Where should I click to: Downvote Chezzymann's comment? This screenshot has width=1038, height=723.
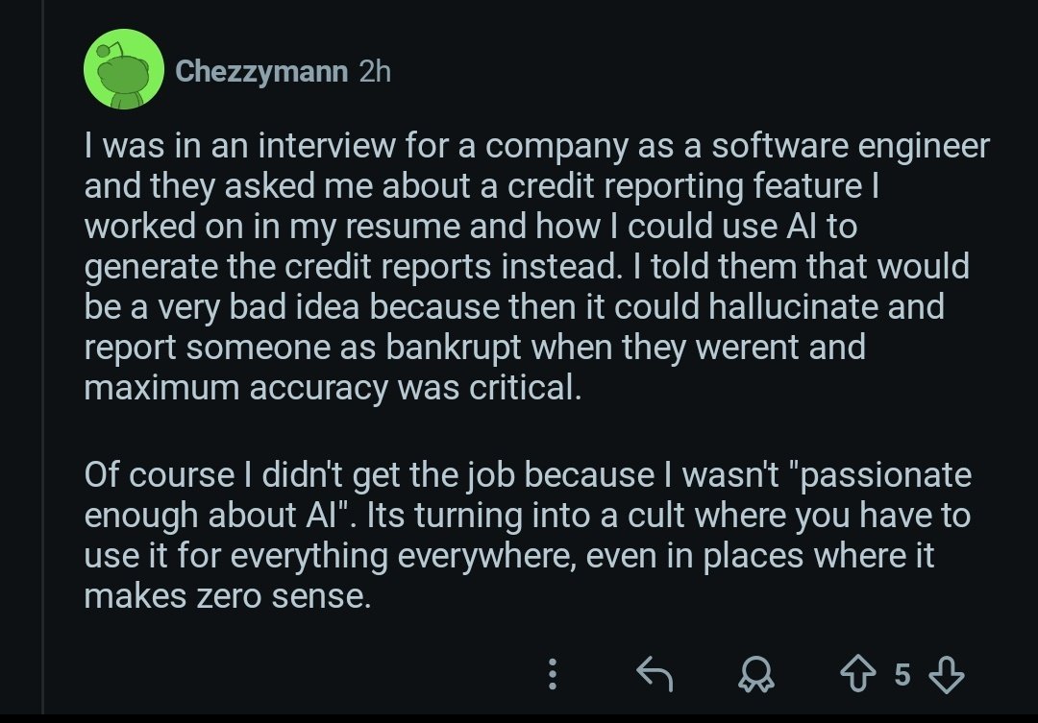pos(949,675)
